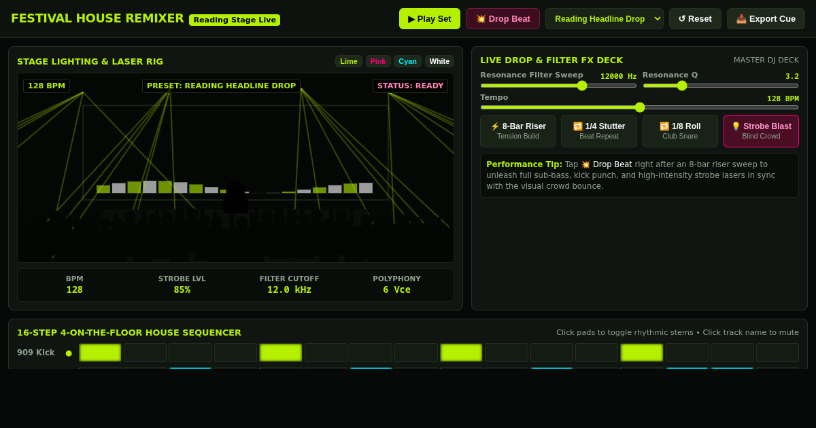Click the Filter Cutoff 12.0 kHz stat

pyautogui.click(x=289, y=285)
